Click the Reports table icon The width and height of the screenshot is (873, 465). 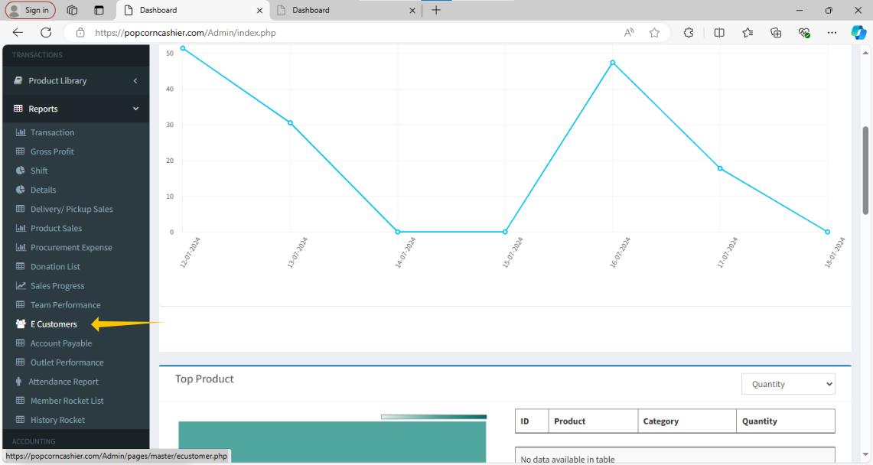[x=18, y=109]
